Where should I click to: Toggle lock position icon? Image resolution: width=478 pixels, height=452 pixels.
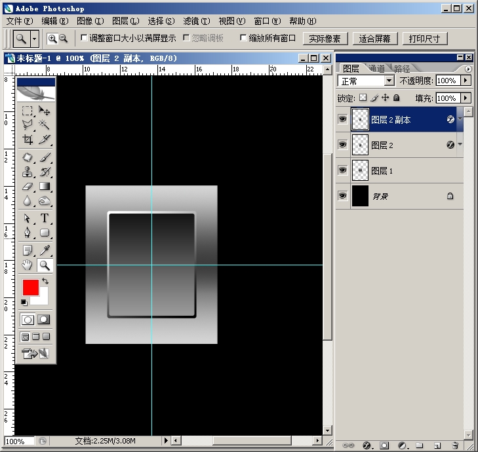pyautogui.click(x=386, y=98)
